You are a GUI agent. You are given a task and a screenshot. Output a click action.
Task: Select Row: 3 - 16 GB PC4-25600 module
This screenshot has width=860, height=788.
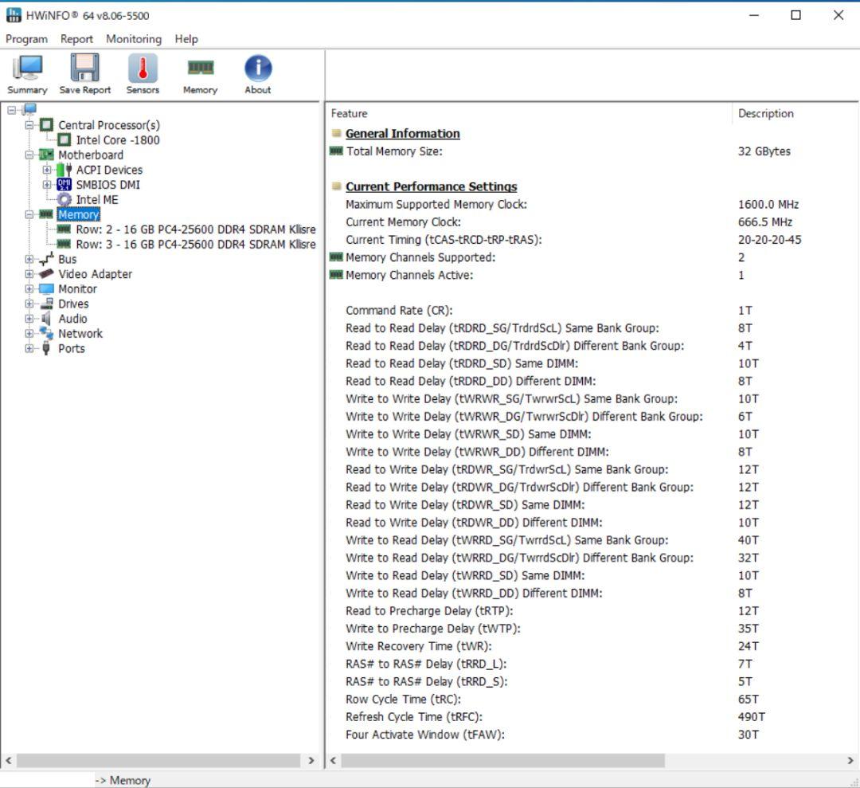[196, 244]
